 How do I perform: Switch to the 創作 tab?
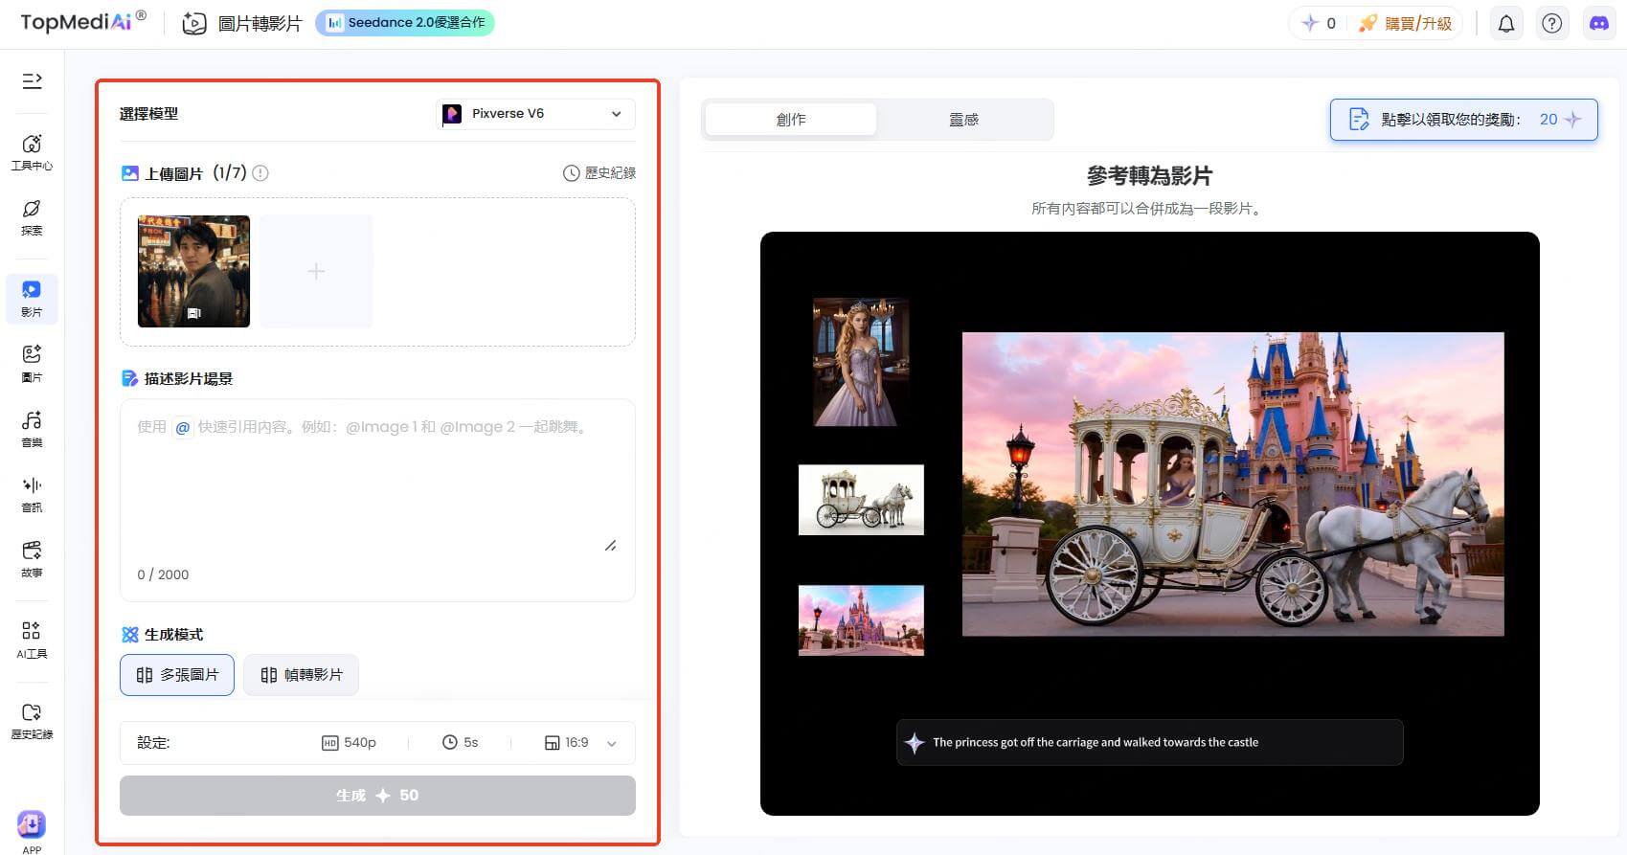tap(791, 120)
